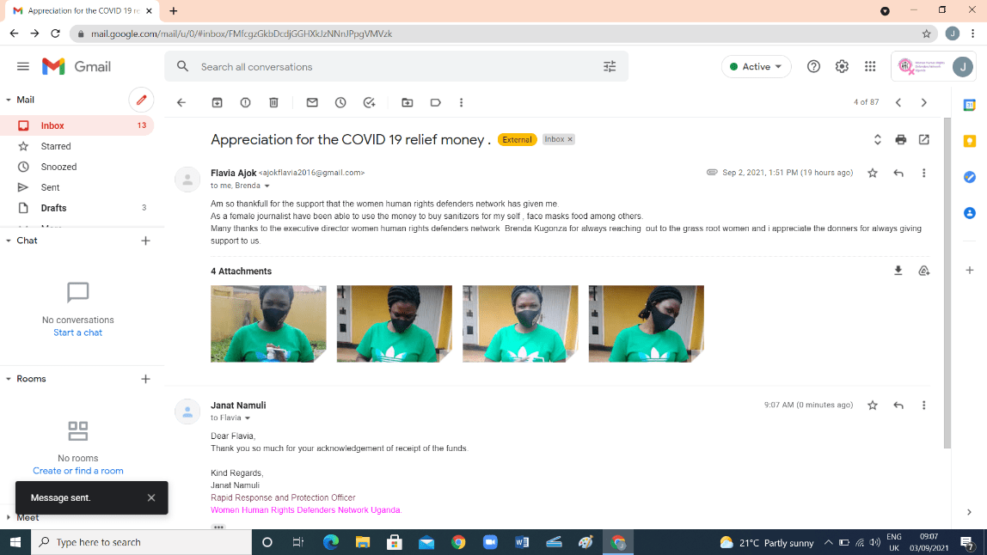Toggle the main menu hamburger
The height and width of the screenshot is (555, 987).
(x=23, y=67)
